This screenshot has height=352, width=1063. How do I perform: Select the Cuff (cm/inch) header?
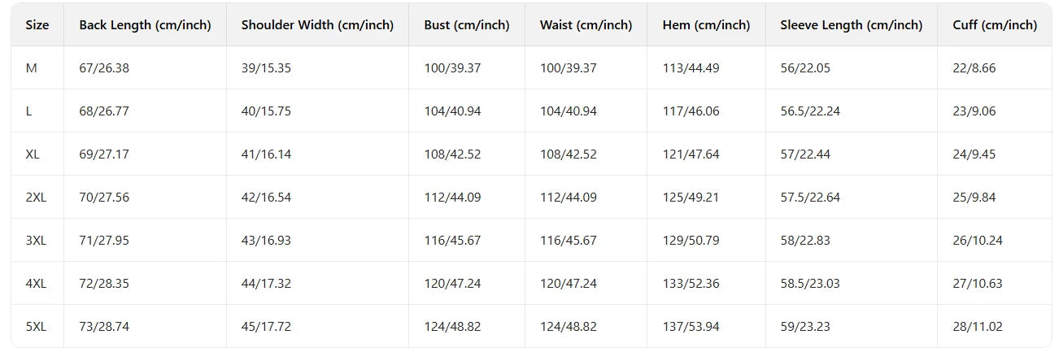pos(995,25)
